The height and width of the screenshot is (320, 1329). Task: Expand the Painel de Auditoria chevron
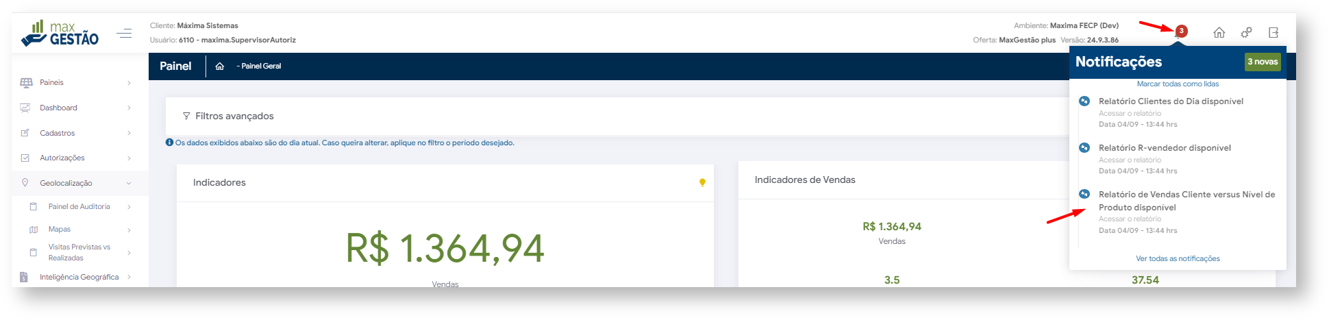coord(129,207)
